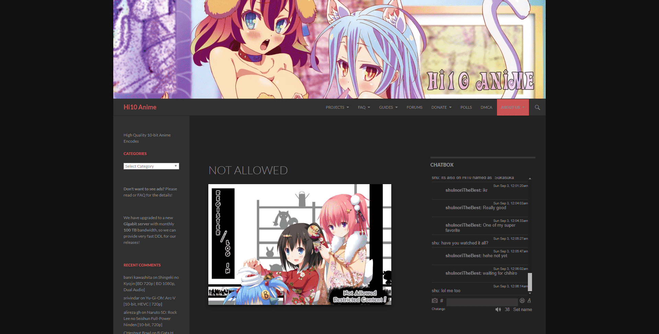
Task: Open the Select Category dropdown
Action: [151, 166]
